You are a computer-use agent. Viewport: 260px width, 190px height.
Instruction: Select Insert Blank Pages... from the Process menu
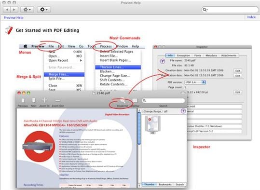pos(118,60)
